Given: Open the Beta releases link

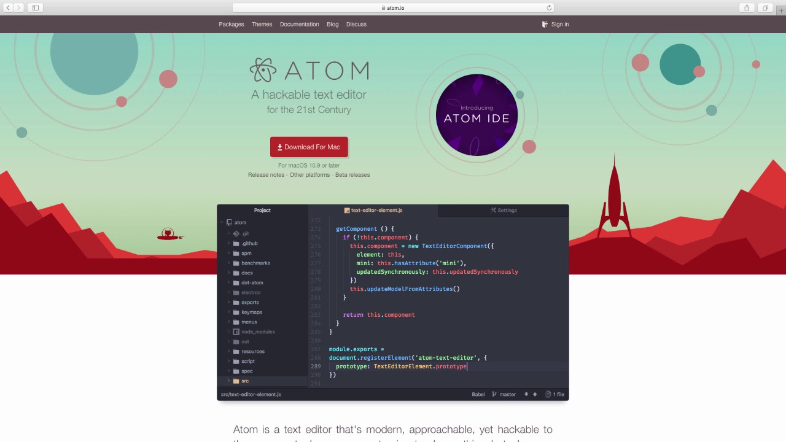Looking at the screenshot, I should 352,175.
